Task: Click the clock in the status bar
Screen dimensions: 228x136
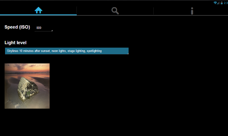Action: click(226, 3)
